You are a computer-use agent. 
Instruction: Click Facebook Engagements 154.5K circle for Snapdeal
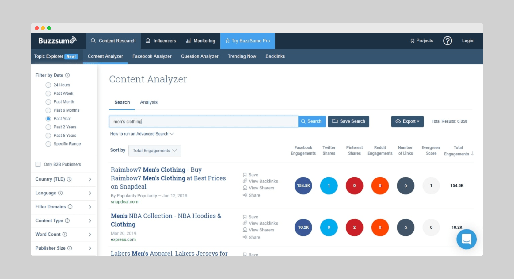point(303,185)
